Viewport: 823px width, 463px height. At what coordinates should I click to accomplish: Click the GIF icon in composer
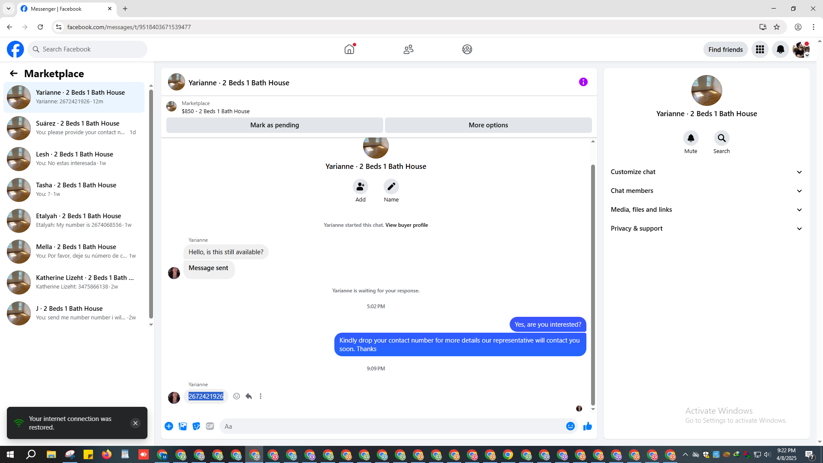(x=210, y=426)
